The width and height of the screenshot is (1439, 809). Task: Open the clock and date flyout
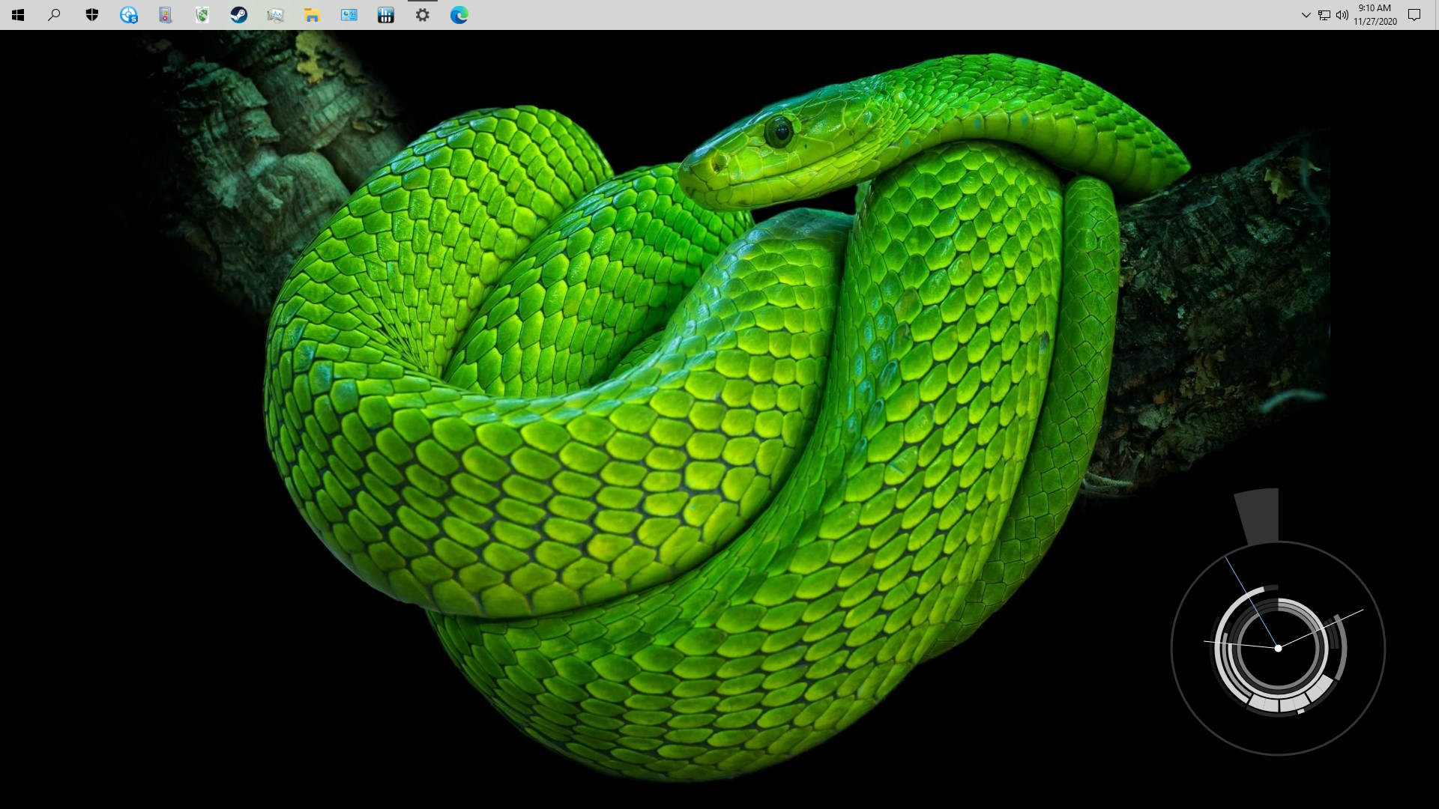coord(1375,15)
